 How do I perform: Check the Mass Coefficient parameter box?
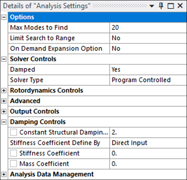(13, 164)
